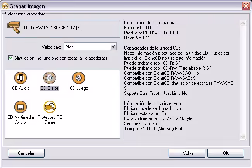Click 'Espacio libre en el CD: 771922 kBytes'
The image size is (252, 168).
click(159, 118)
